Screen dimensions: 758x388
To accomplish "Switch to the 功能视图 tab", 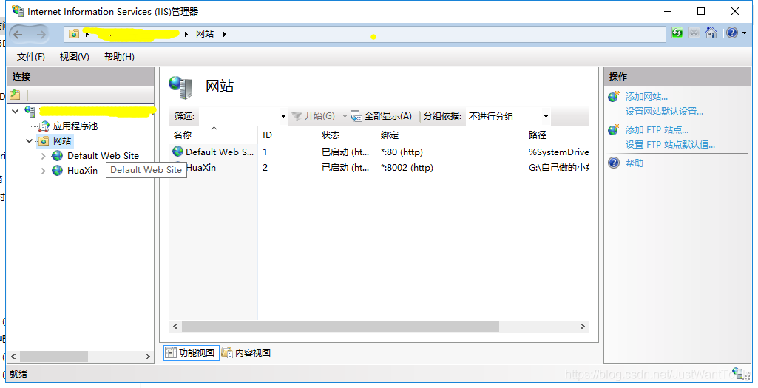I will (192, 353).
